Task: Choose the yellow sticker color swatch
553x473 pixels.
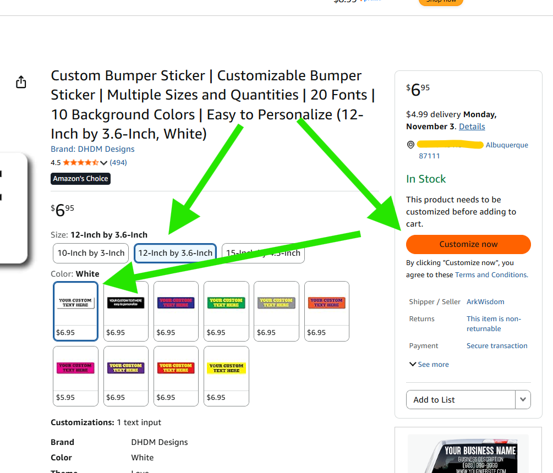Action: pyautogui.click(x=226, y=376)
